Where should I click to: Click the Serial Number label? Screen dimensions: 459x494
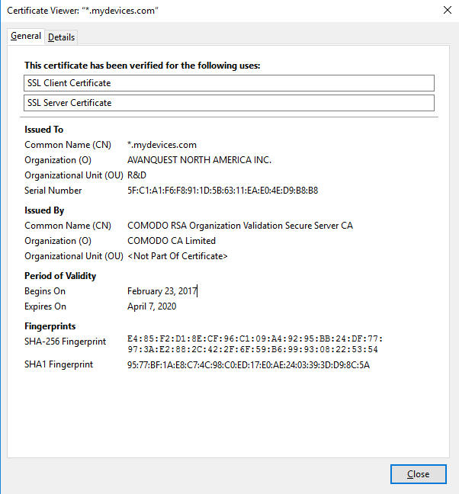click(x=53, y=191)
